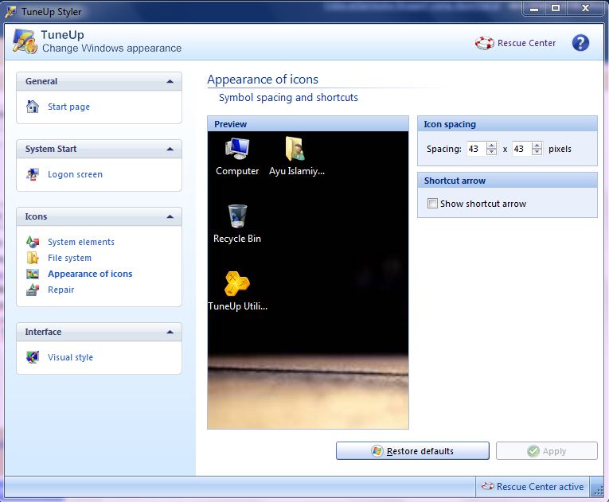Open help with the blue question mark
609x502 pixels.
(x=580, y=43)
